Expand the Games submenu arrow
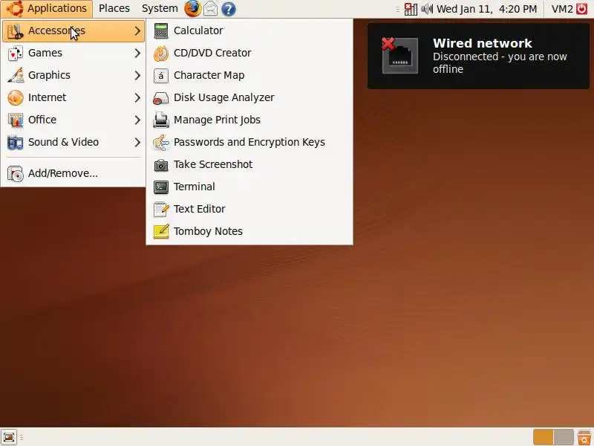The height and width of the screenshot is (446, 594). click(137, 54)
